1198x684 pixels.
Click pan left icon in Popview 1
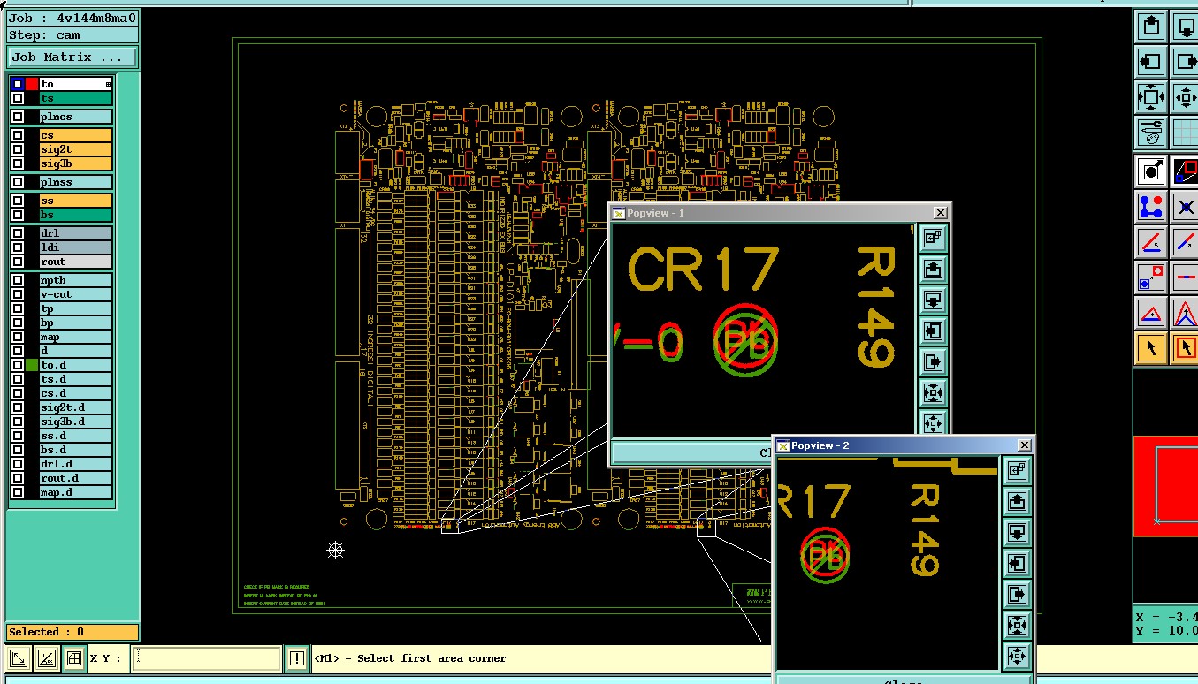tap(933, 331)
